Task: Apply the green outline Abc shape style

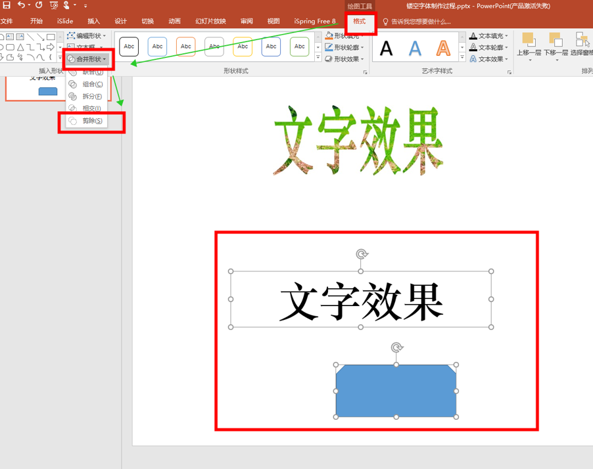Action: click(300, 47)
